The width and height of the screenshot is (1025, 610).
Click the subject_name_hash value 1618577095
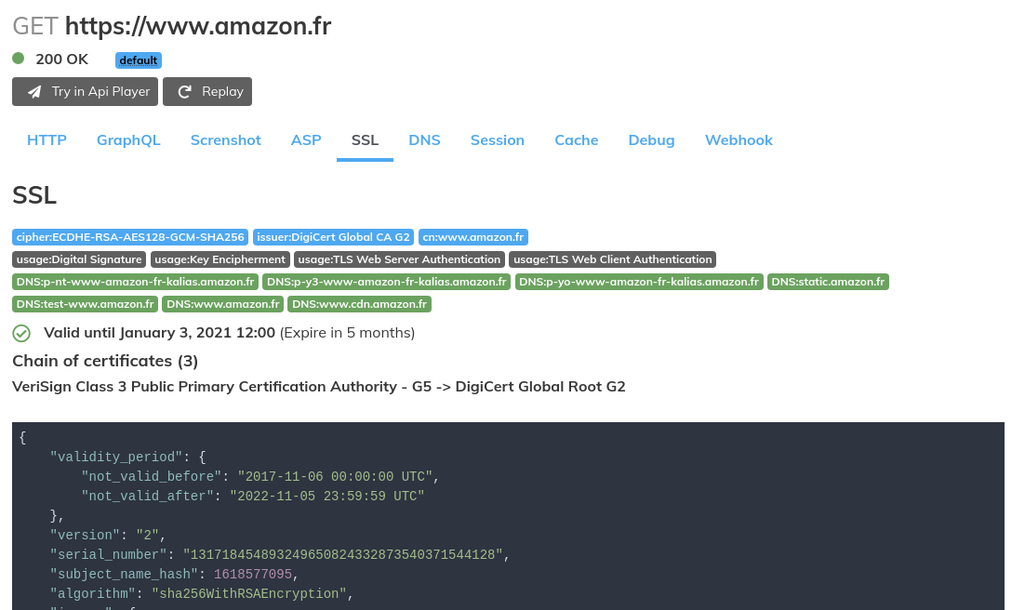point(253,574)
